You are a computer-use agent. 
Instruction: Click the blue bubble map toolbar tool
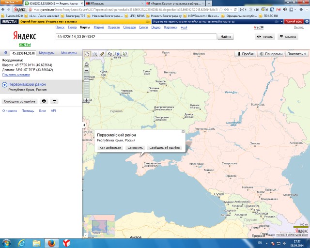pyautogui.click(x=117, y=54)
